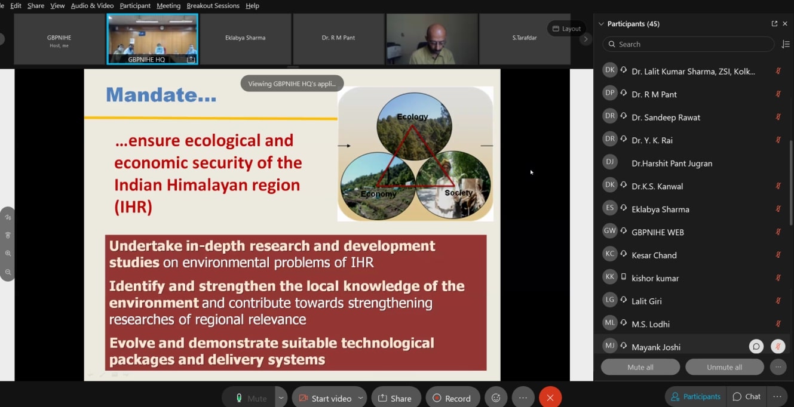This screenshot has height=407, width=794.
Task: Click the participant Search field
Action: [x=688, y=44]
